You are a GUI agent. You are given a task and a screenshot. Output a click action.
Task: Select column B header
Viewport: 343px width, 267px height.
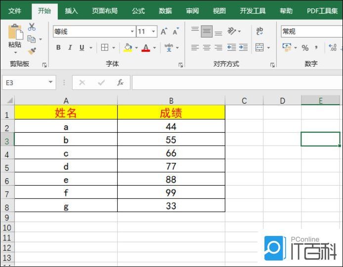(x=171, y=101)
